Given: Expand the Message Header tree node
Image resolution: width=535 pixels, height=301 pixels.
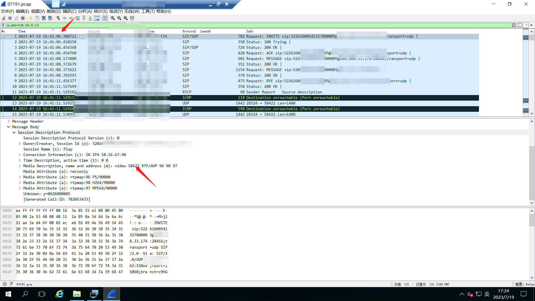Looking at the screenshot, I should 9,121.
